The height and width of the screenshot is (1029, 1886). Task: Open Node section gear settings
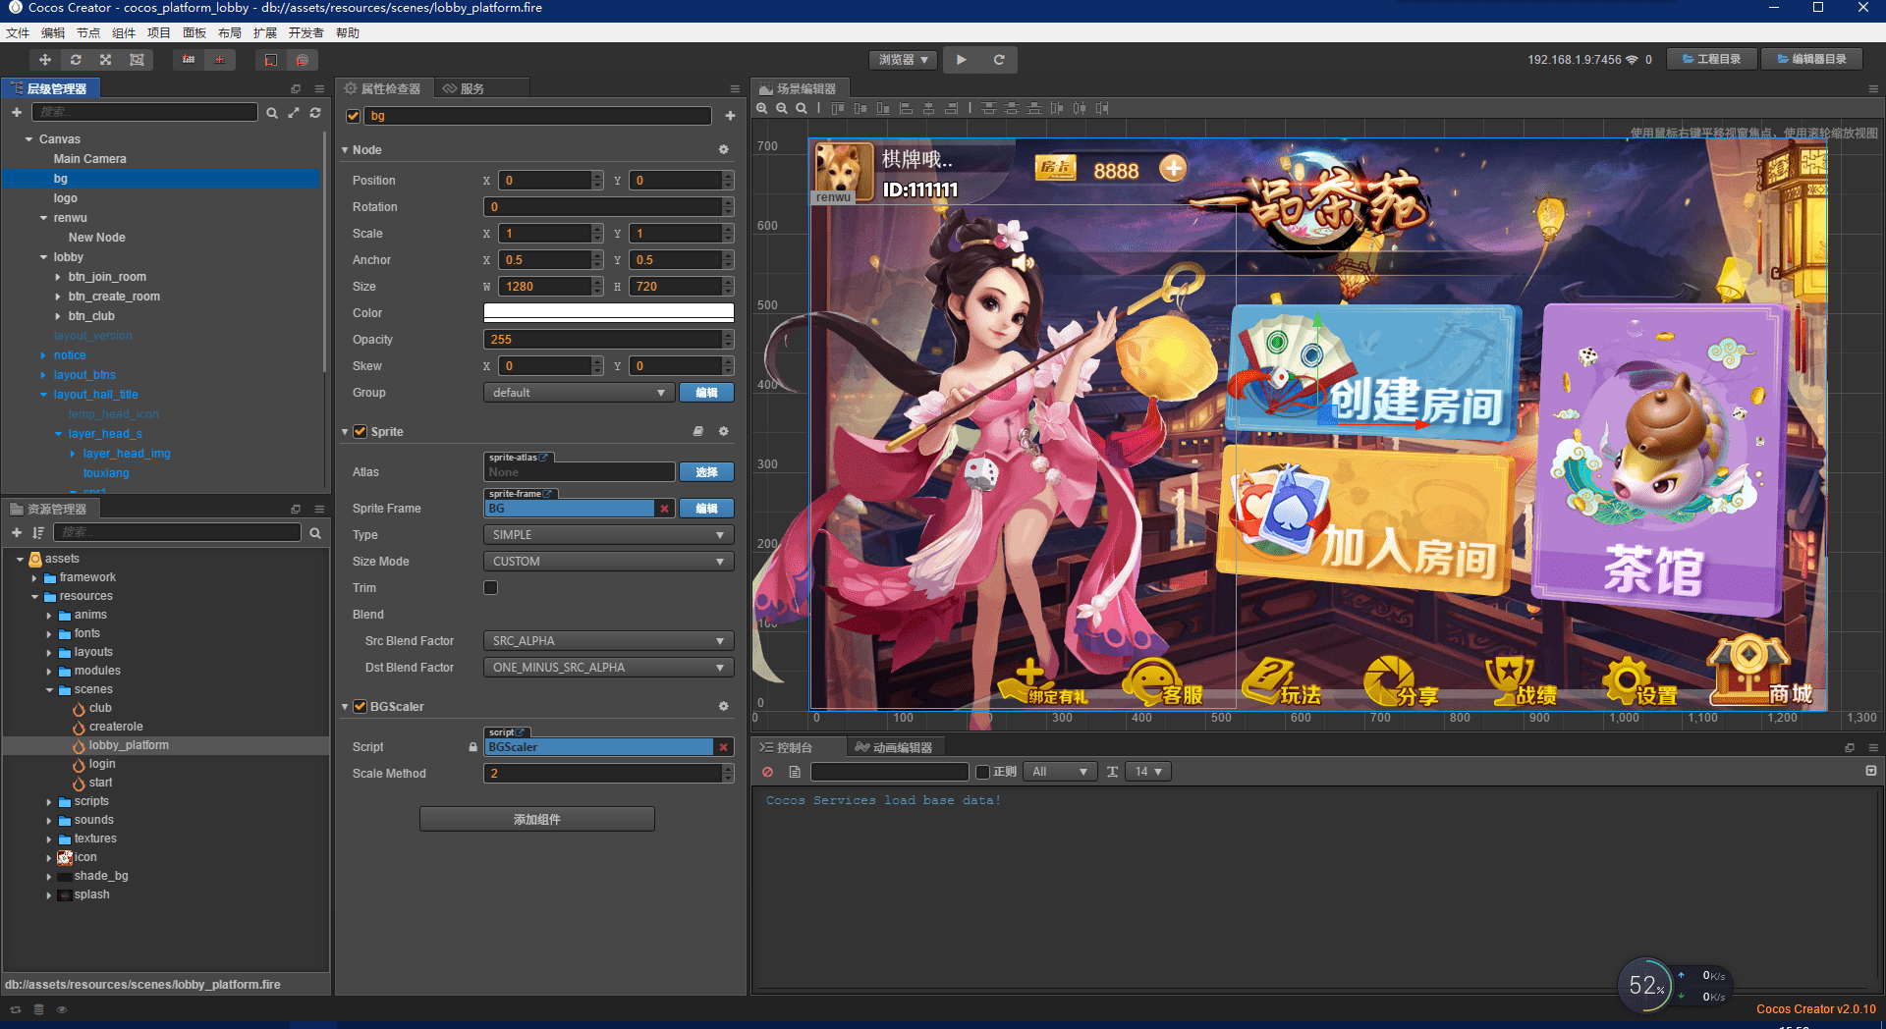[724, 149]
